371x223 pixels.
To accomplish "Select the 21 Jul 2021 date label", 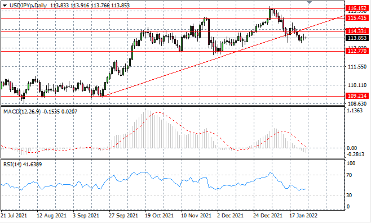I will [14, 216].
